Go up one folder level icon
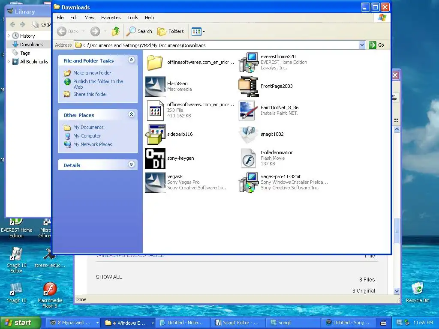The image size is (439, 329). tap(116, 31)
